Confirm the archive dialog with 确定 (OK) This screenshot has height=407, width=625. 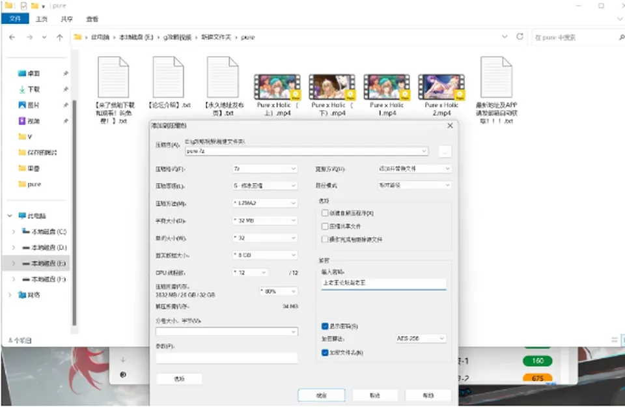pyautogui.click(x=321, y=395)
